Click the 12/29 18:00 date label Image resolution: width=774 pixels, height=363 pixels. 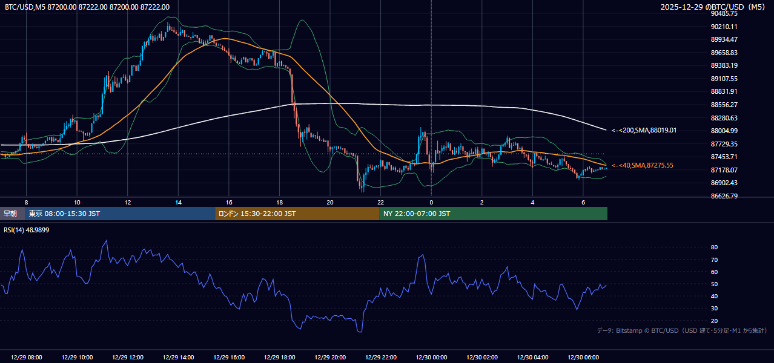point(279,358)
